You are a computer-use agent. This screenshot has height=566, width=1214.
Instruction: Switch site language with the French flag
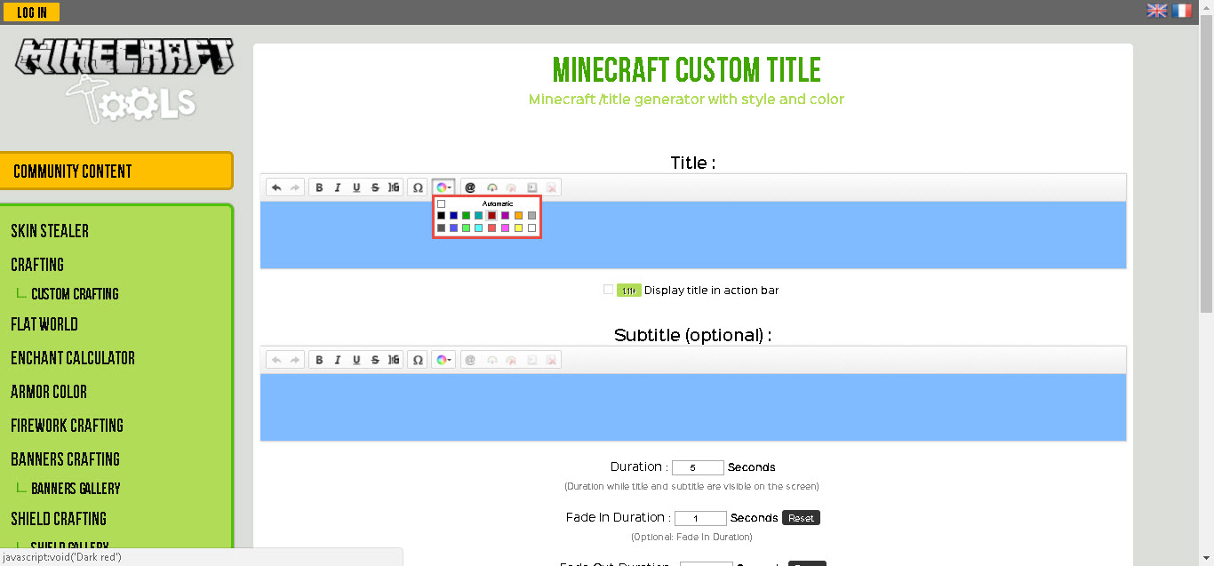pos(1182,11)
